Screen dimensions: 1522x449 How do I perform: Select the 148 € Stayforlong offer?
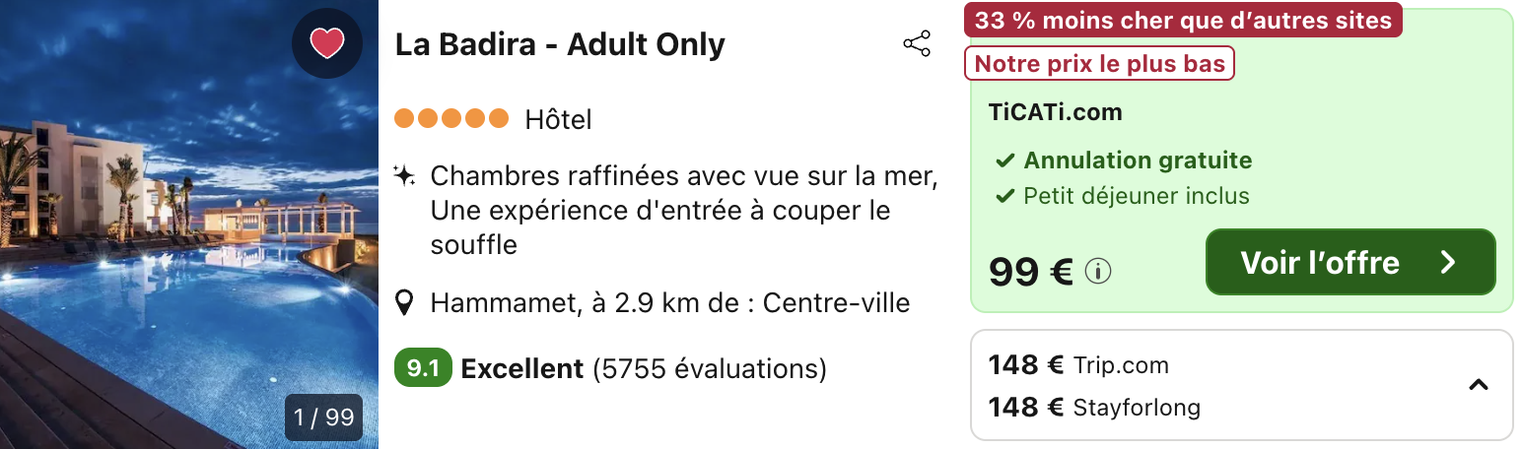coord(1094,407)
